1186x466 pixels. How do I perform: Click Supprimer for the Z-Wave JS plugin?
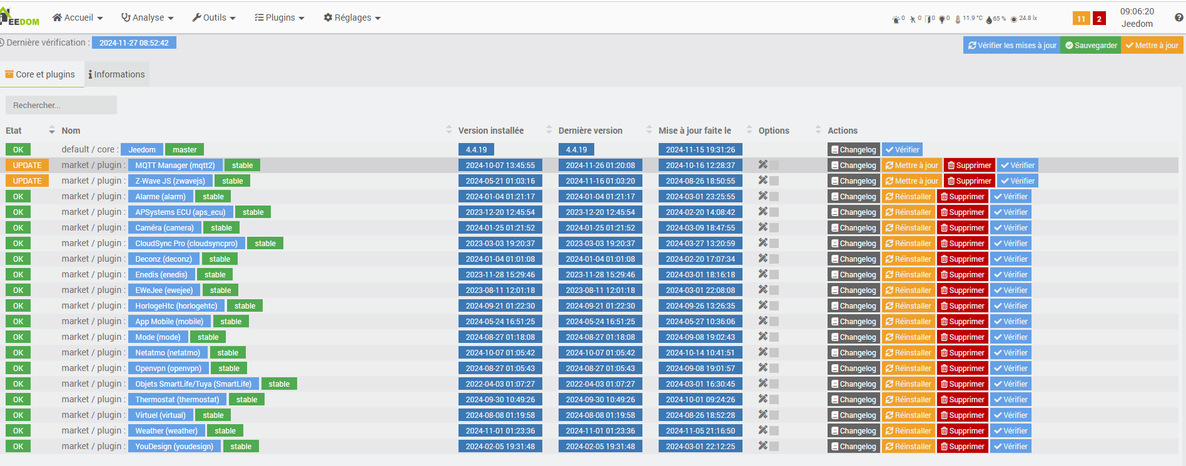pyautogui.click(x=969, y=181)
